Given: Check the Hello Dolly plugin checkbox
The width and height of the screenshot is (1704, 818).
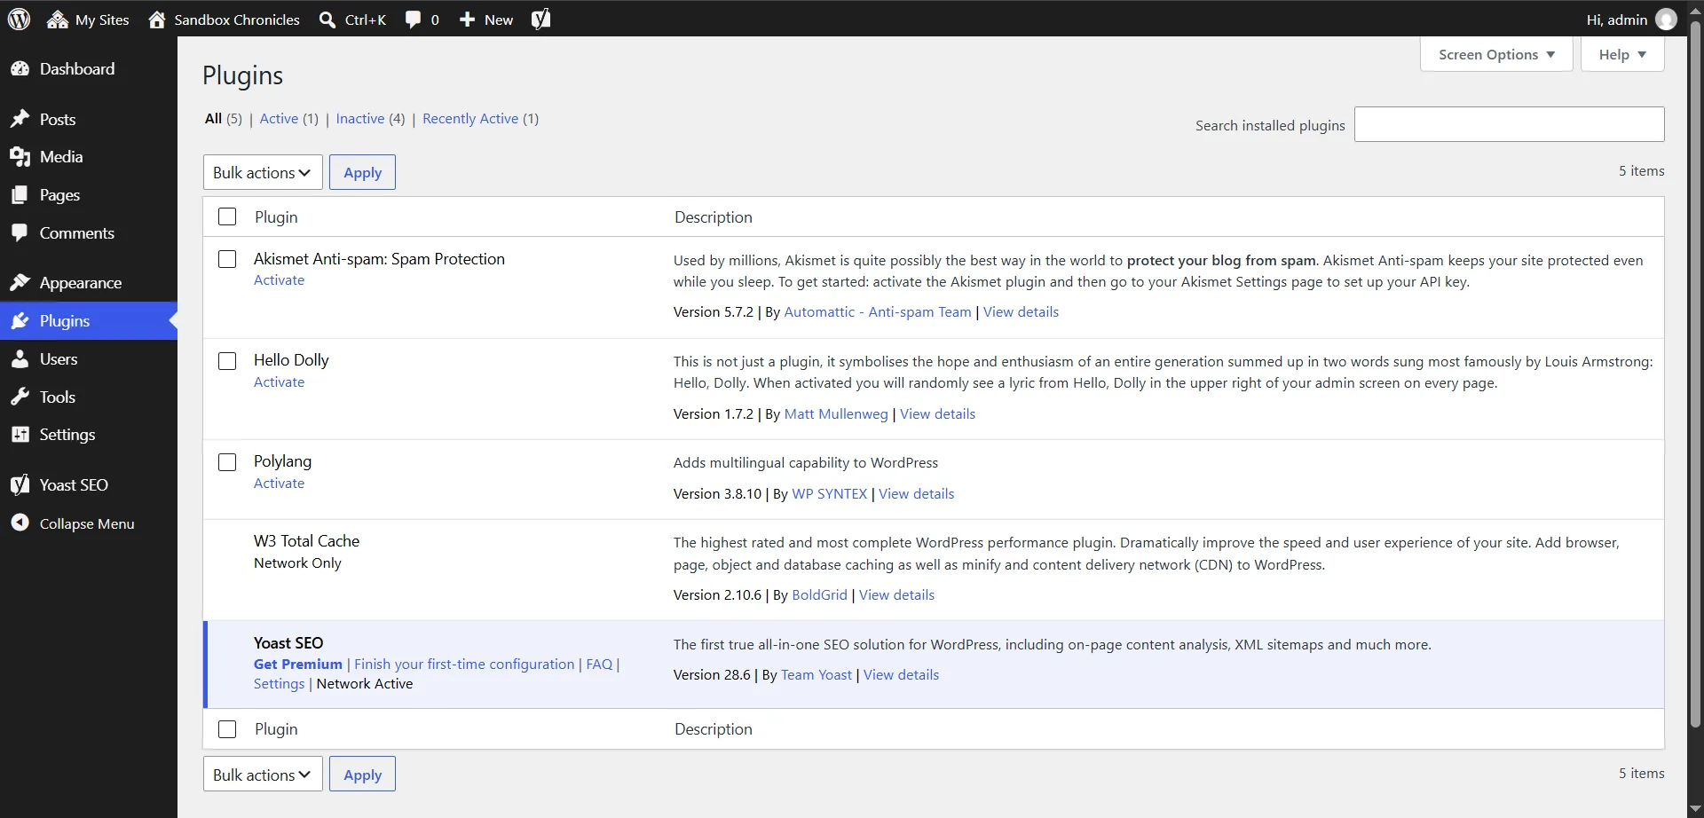Looking at the screenshot, I should click(x=227, y=361).
